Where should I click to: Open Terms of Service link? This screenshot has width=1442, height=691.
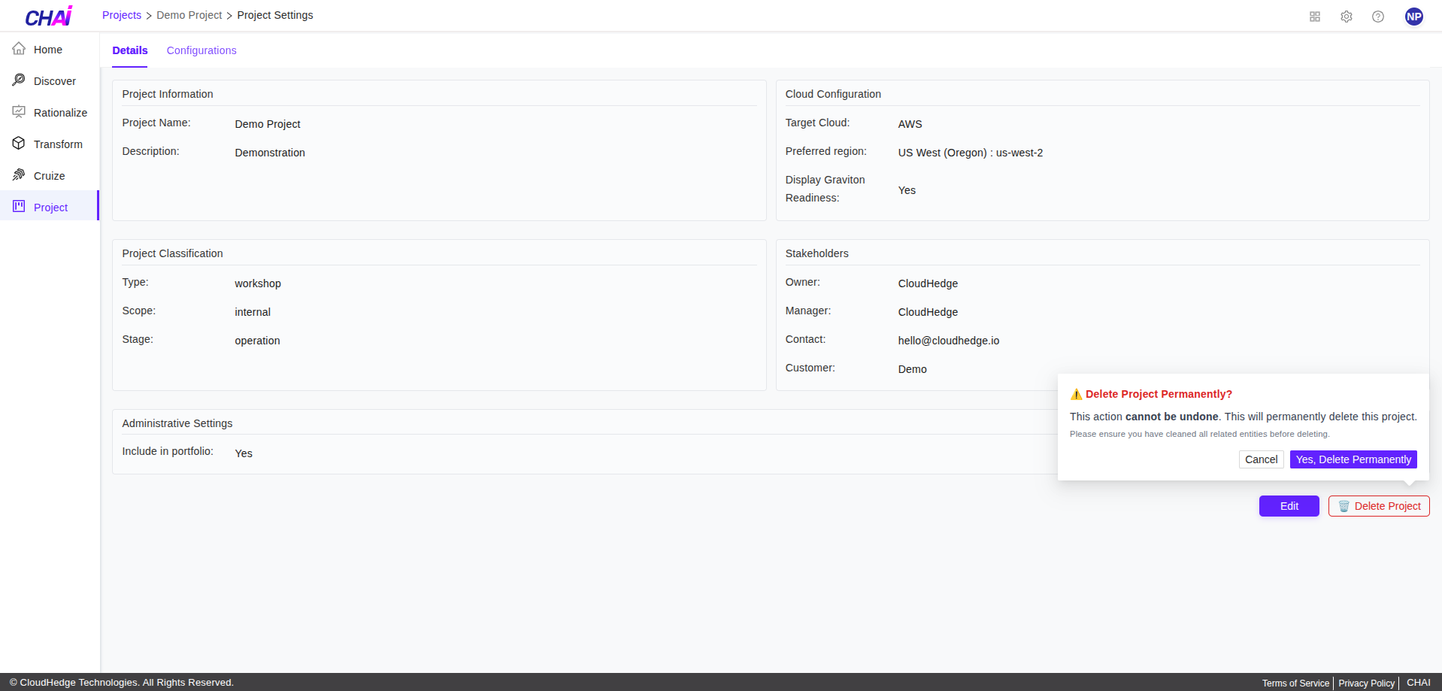click(1295, 683)
